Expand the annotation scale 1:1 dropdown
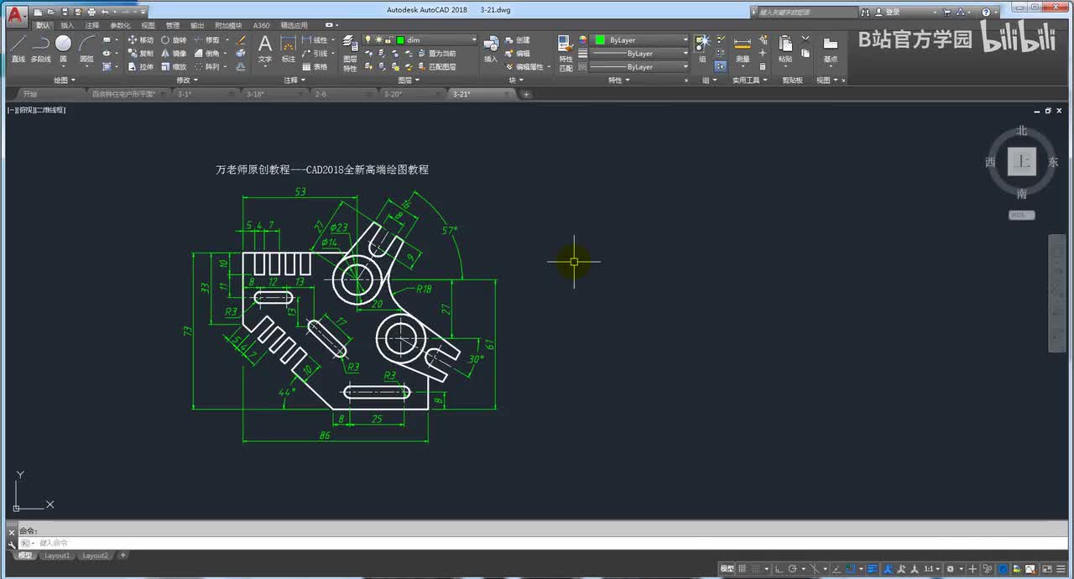The image size is (1074, 579). coord(931,569)
